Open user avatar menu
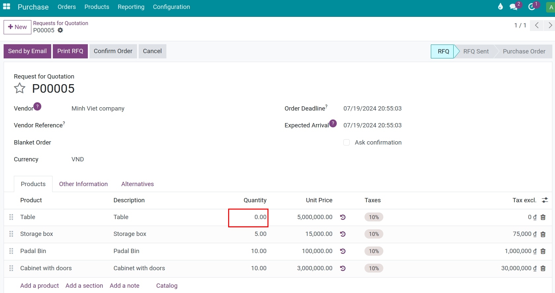555x293 pixels. coord(551,7)
